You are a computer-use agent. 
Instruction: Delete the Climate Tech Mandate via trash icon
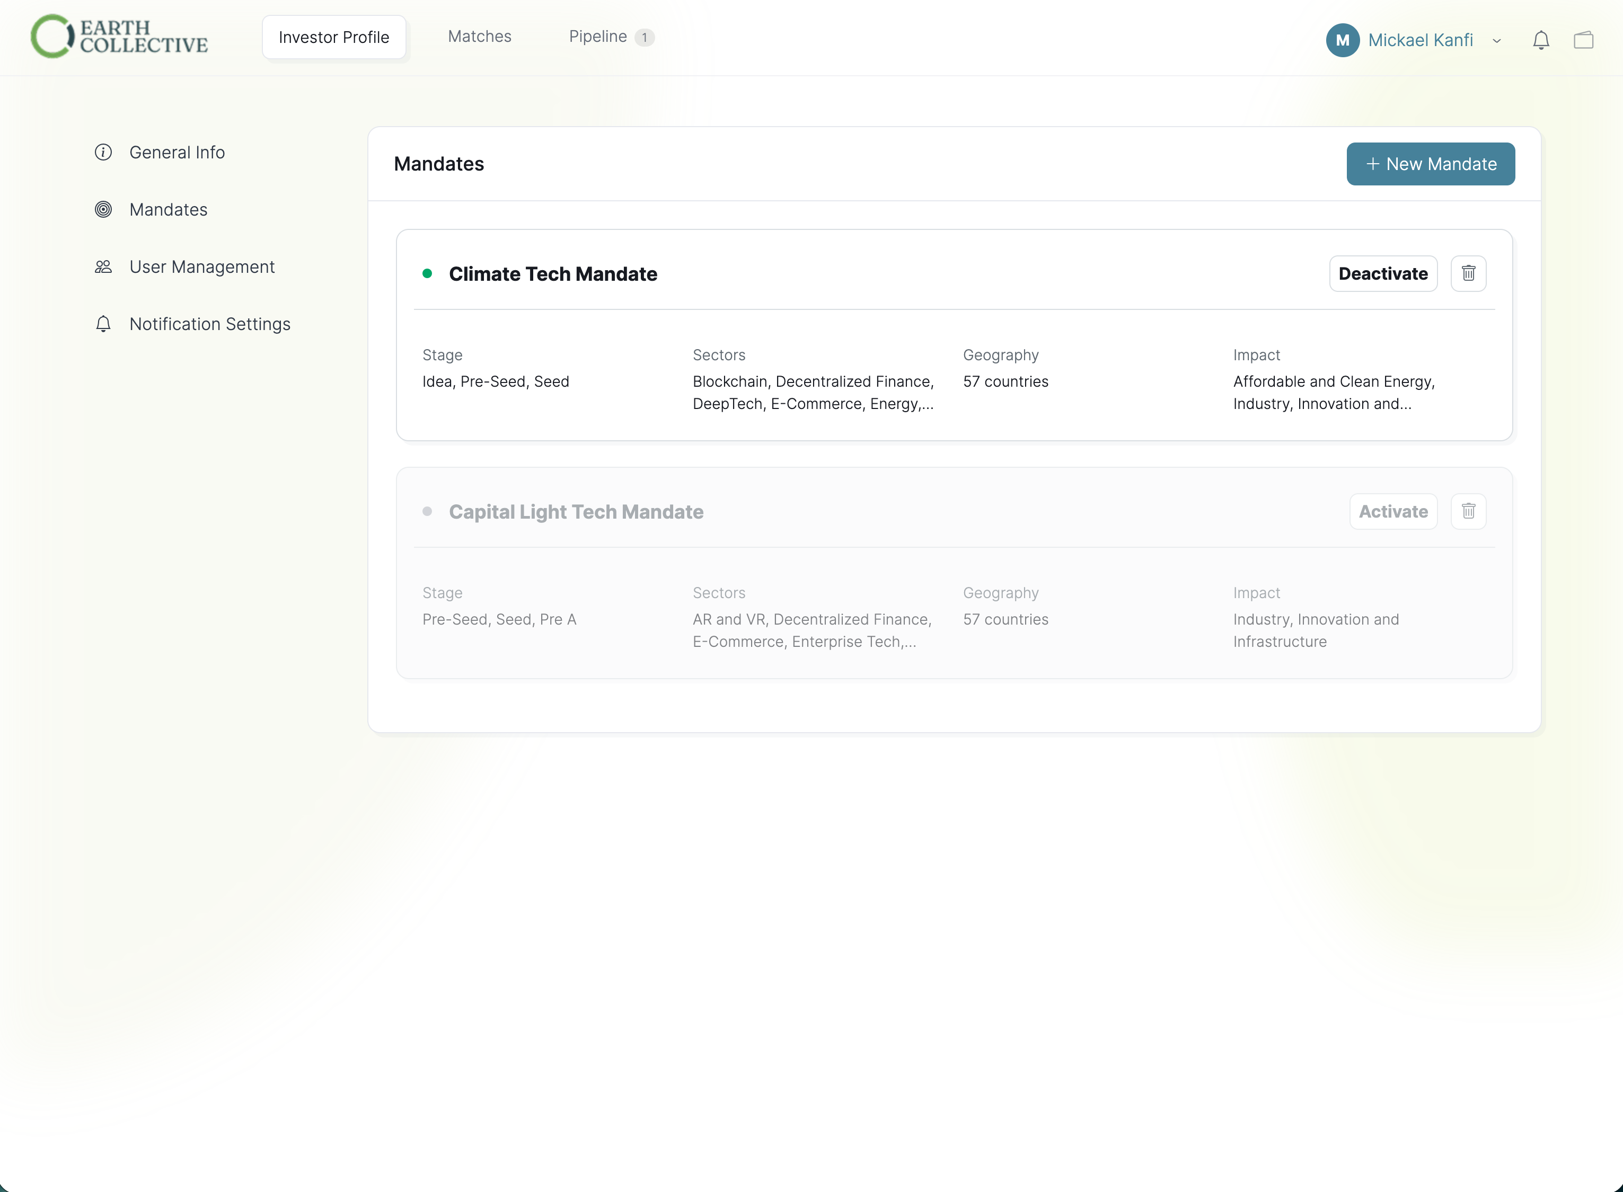click(1469, 273)
